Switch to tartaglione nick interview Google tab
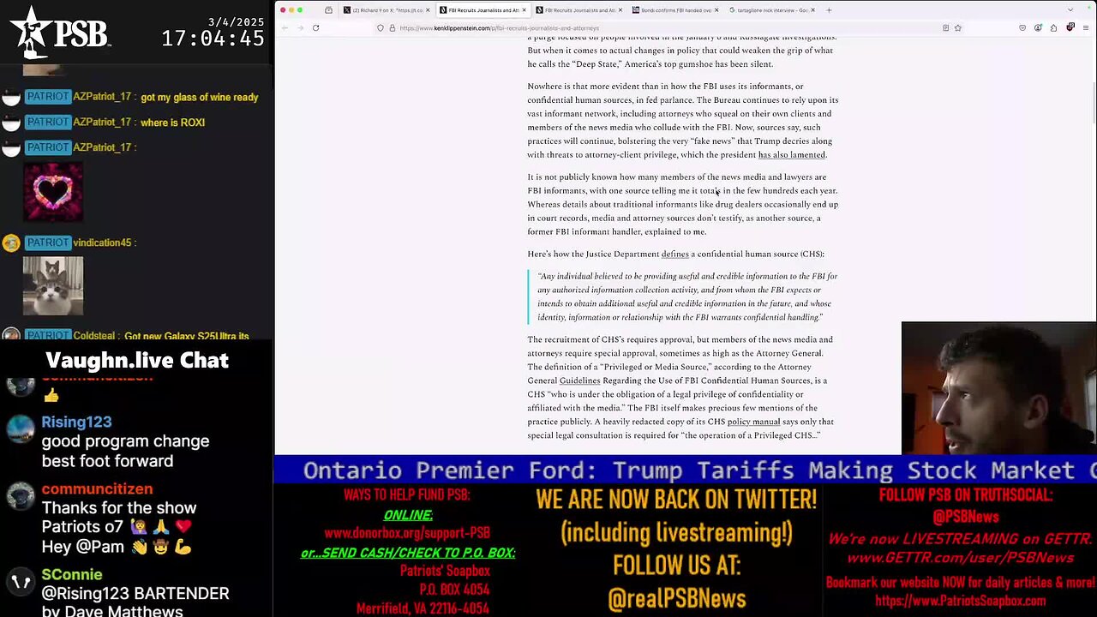The image size is (1097, 617). coord(773,10)
